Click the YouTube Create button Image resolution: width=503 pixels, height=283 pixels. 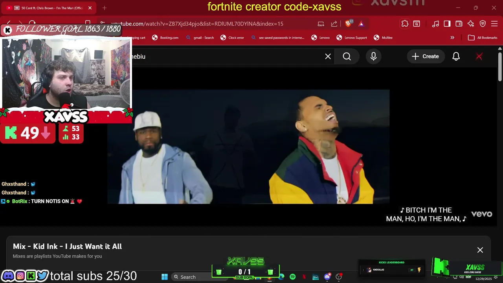point(426,57)
